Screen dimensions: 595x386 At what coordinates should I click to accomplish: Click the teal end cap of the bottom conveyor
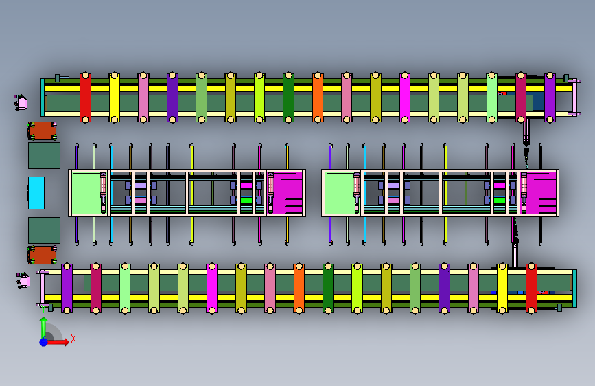(575, 288)
